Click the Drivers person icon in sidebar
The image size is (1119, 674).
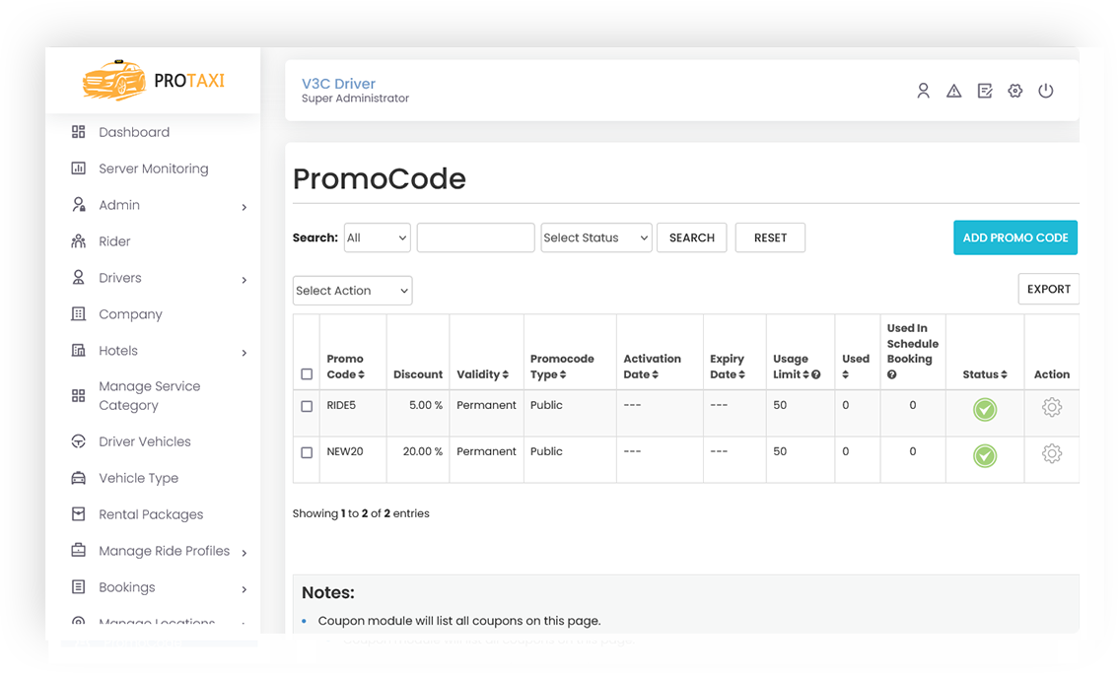pos(79,278)
